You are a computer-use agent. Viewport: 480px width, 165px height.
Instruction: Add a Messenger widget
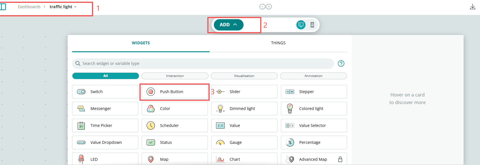pos(105,109)
